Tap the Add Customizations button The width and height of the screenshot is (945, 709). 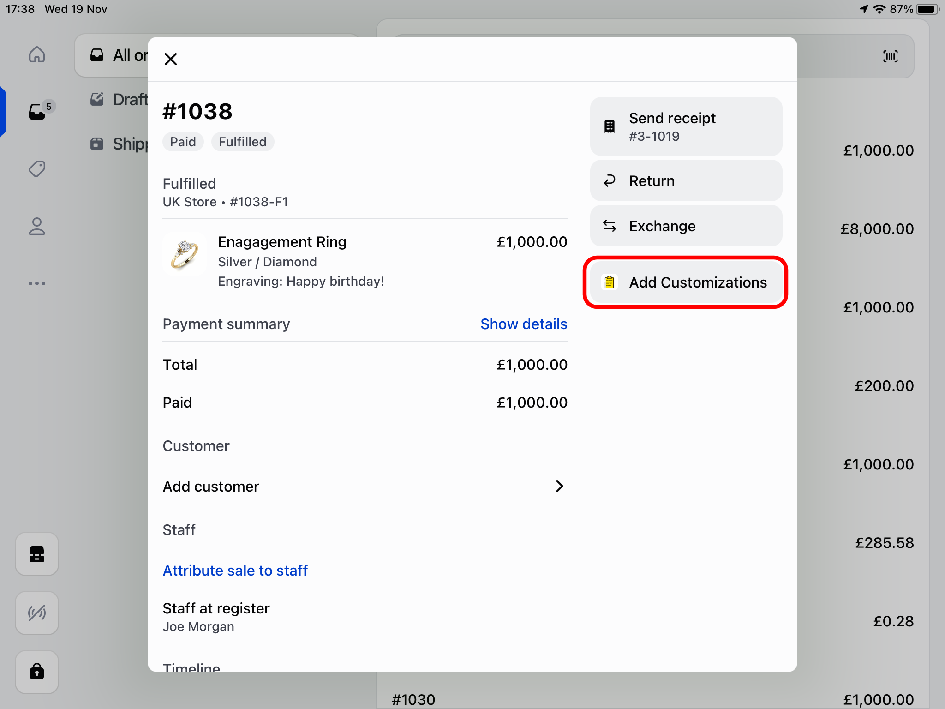coord(686,282)
